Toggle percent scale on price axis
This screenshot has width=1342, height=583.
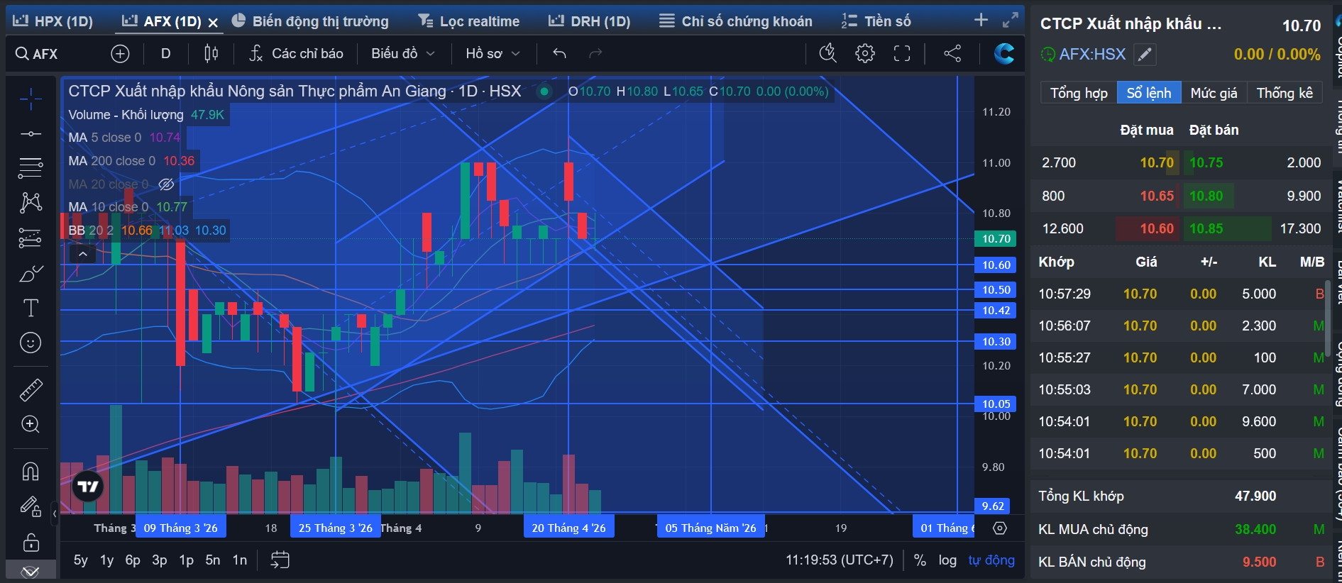tap(920, 560)
